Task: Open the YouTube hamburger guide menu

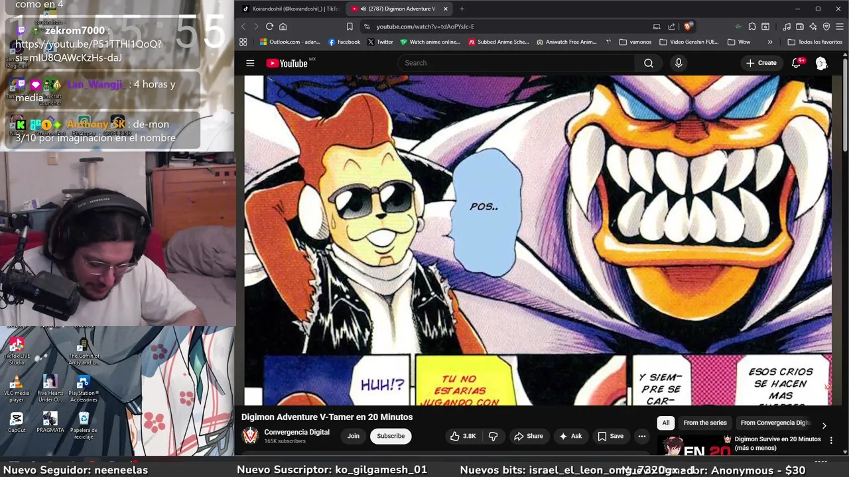Action: click(250, 63)
